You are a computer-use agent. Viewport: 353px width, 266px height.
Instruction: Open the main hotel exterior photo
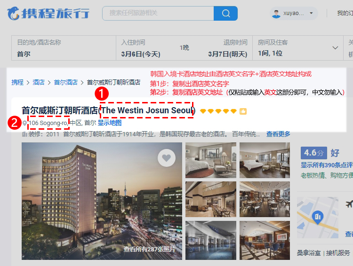coord(102,201)
